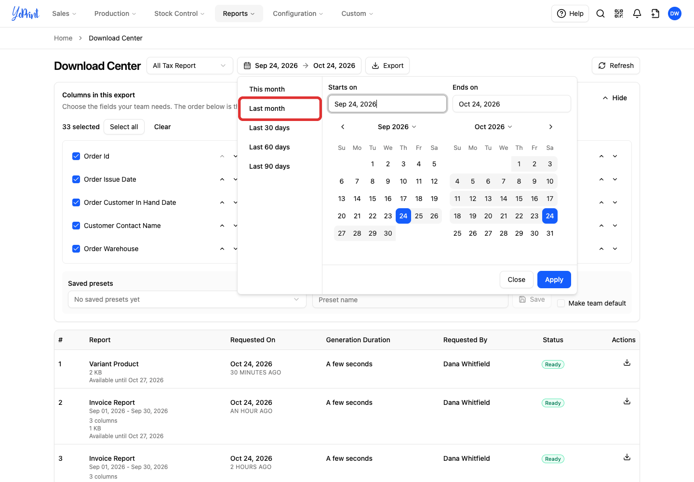Click the YoPrint logo
Image resolution: width=694 pixels, height=482 pixels.
pyautogui.click(x=26, y=13)
